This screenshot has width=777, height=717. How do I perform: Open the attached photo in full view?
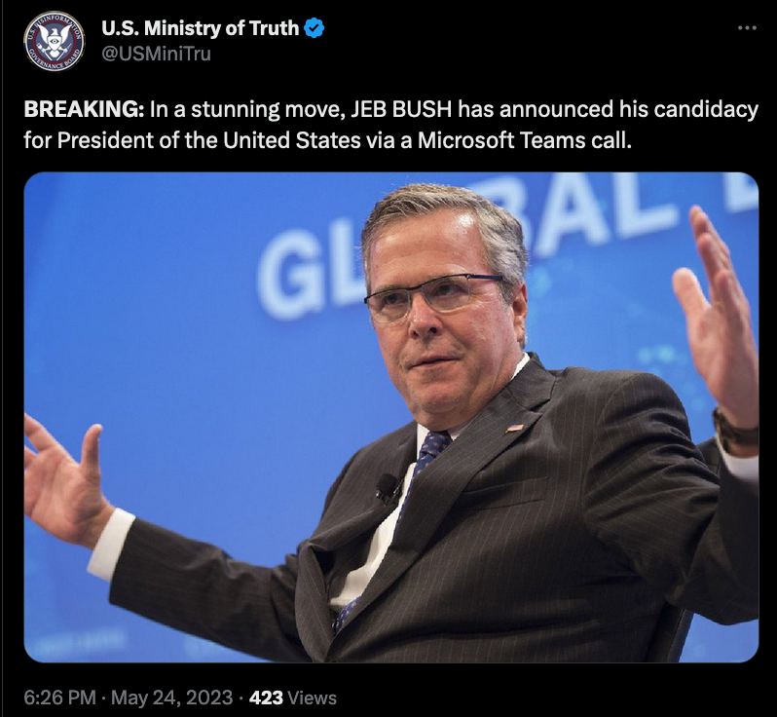click(x=391, y=417)
